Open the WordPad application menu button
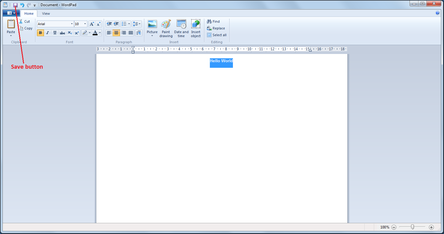The width and height of the screenshot is (444, 234). pyautogui.click(x=11, y=13)
